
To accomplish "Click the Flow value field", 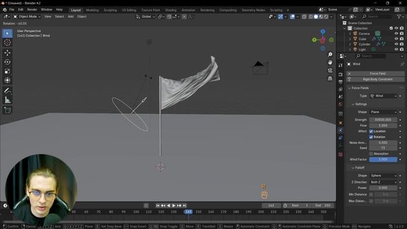I will (383, 125).
